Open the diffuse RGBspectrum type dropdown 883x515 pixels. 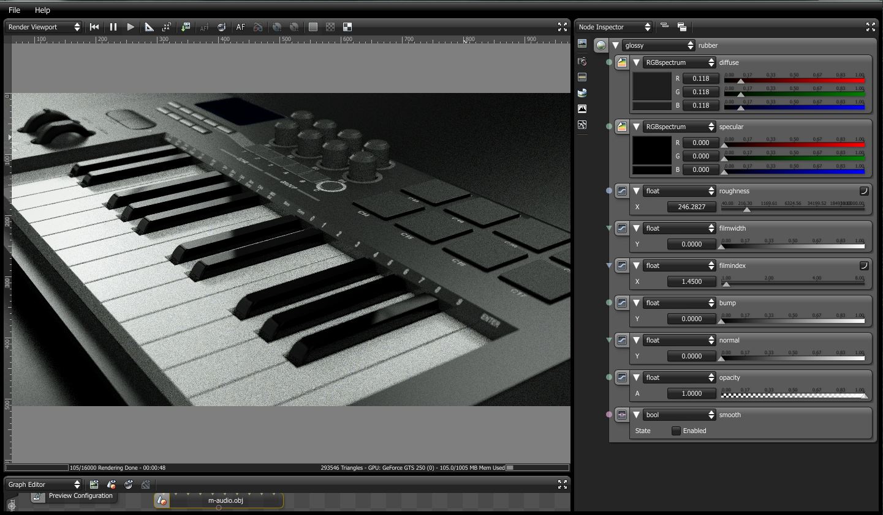(x=679, y=62)
